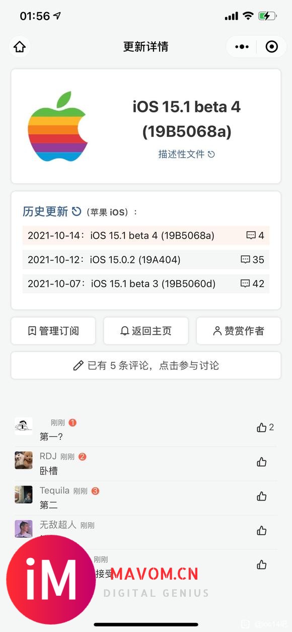The height and width of the screenshot is (632, 292).
Task: Tap the home icon at top left
Action: pos(20,47)
